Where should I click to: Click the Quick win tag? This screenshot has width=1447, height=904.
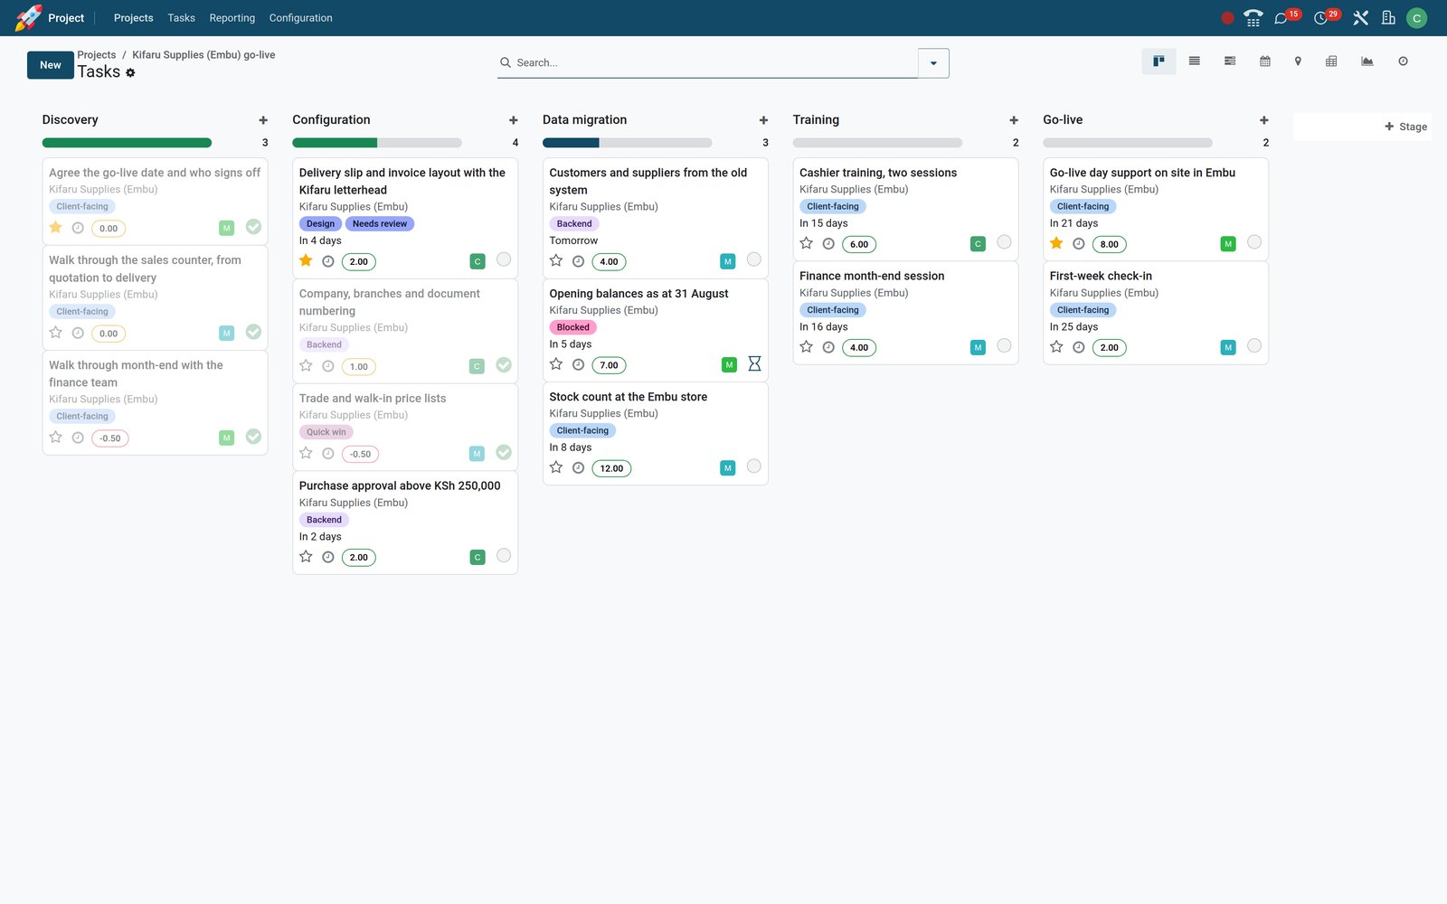tap(326, 432)
